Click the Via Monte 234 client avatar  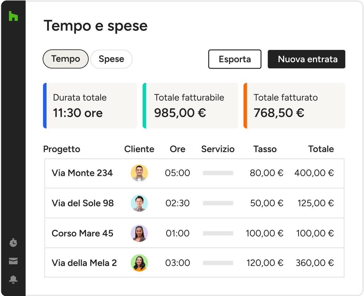[139, 173]
